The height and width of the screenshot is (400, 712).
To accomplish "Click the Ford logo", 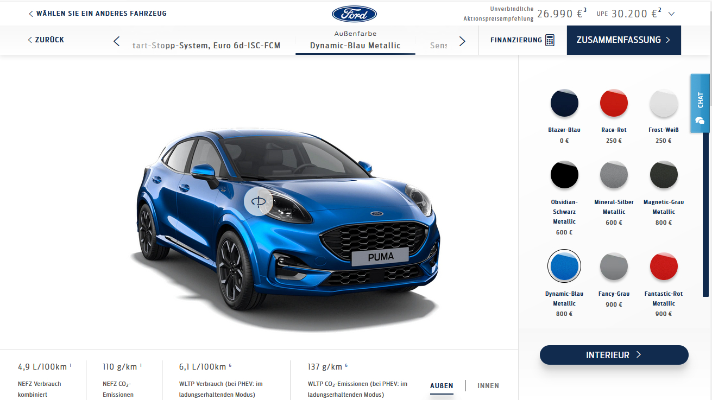I will click(x=354, y=14).
